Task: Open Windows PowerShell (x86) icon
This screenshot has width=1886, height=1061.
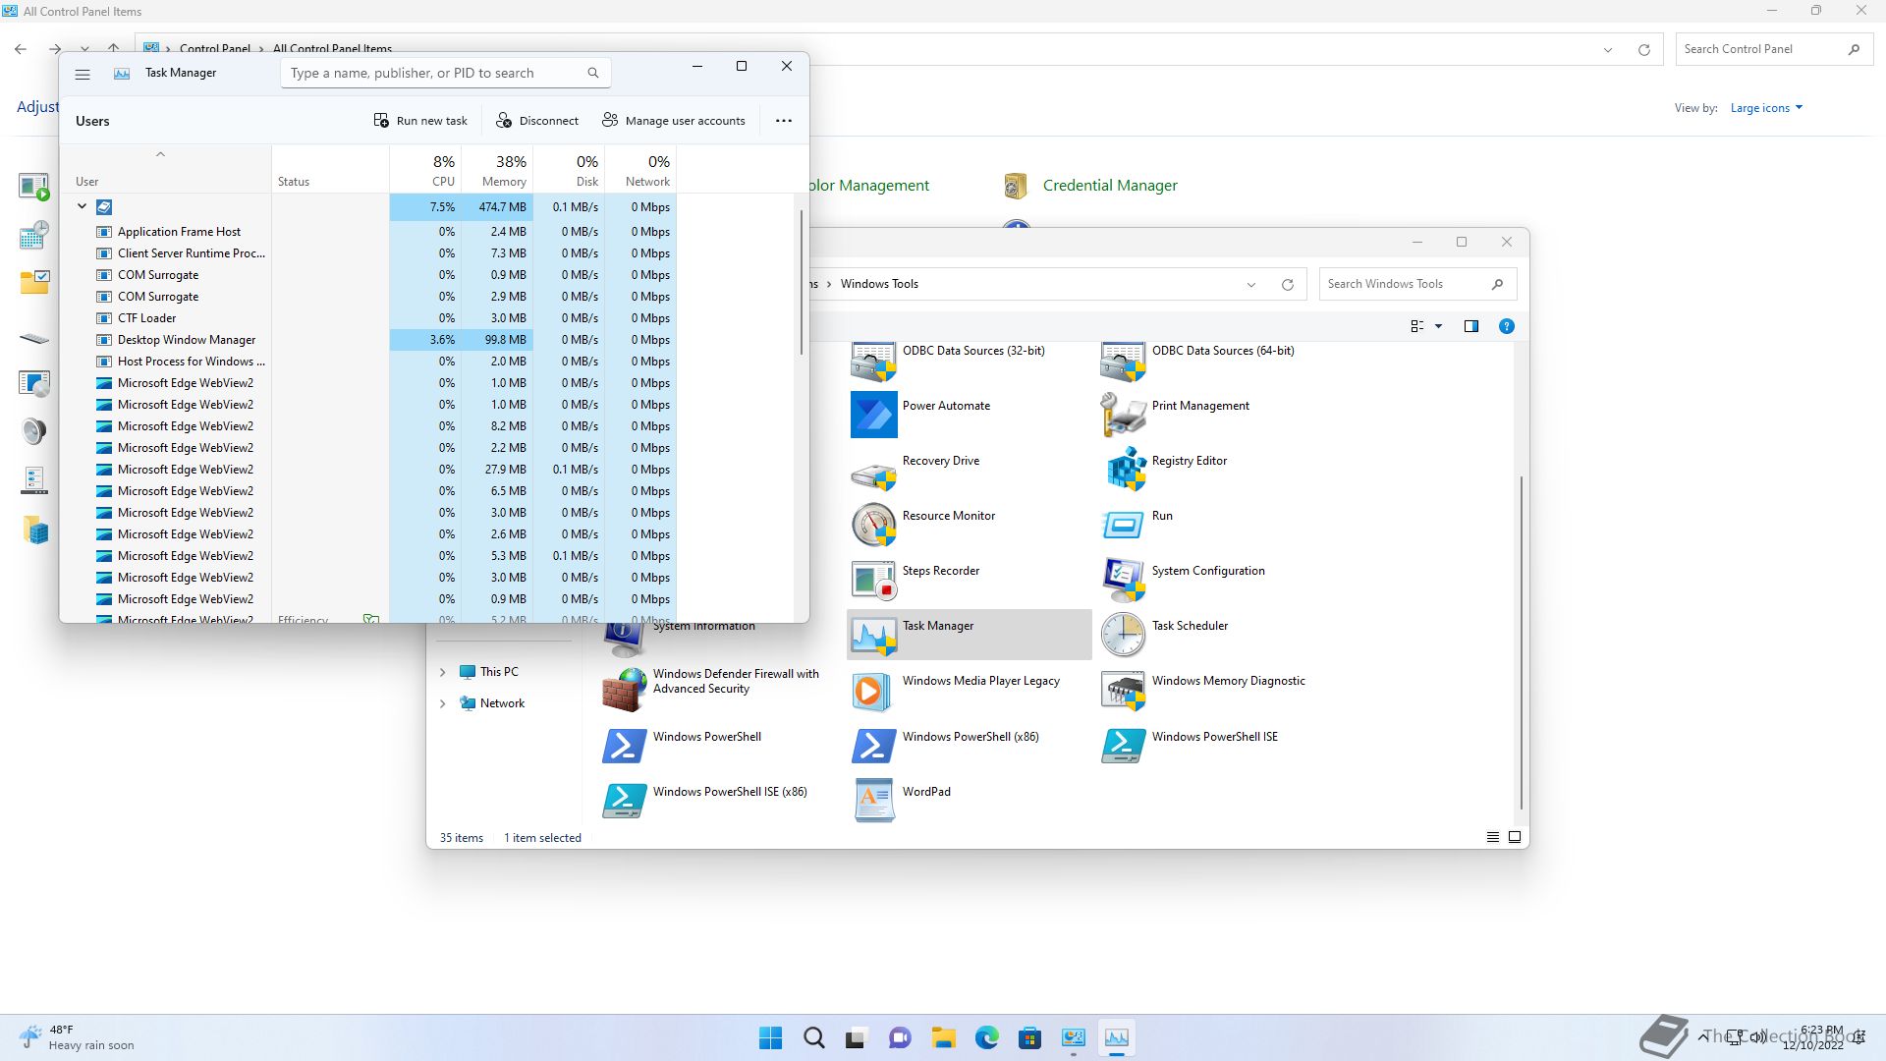Action: click(873, 746)
